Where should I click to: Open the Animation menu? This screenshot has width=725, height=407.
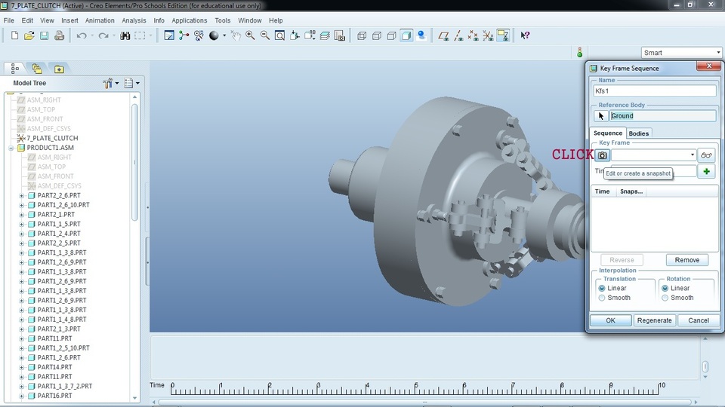pyautogui.click(x=100, y=20)
